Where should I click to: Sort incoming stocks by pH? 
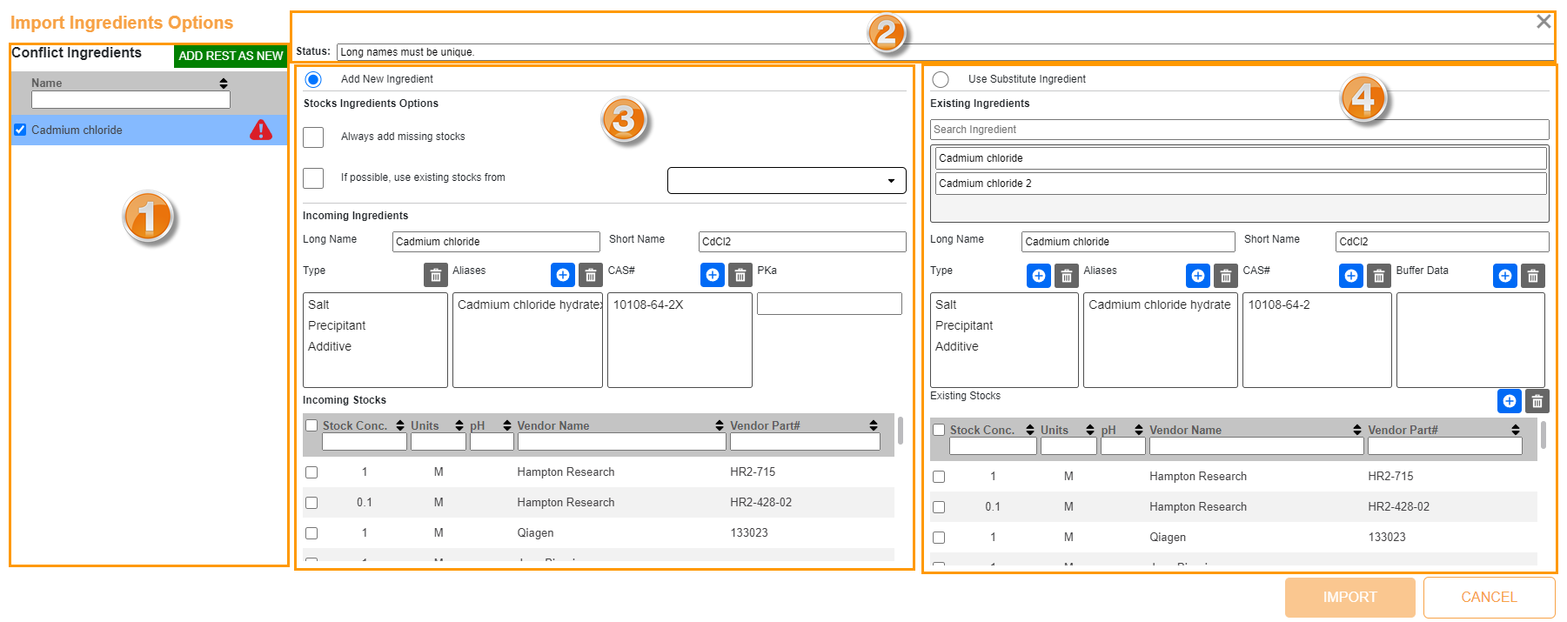[507, 425]
